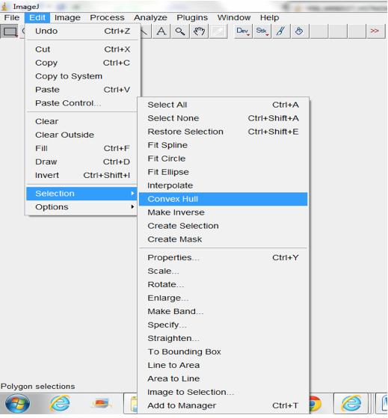The width and height of the screenshot is (388, 418).
Task: Choose Paste from Edit menu
Action: (x=83, y=90)
